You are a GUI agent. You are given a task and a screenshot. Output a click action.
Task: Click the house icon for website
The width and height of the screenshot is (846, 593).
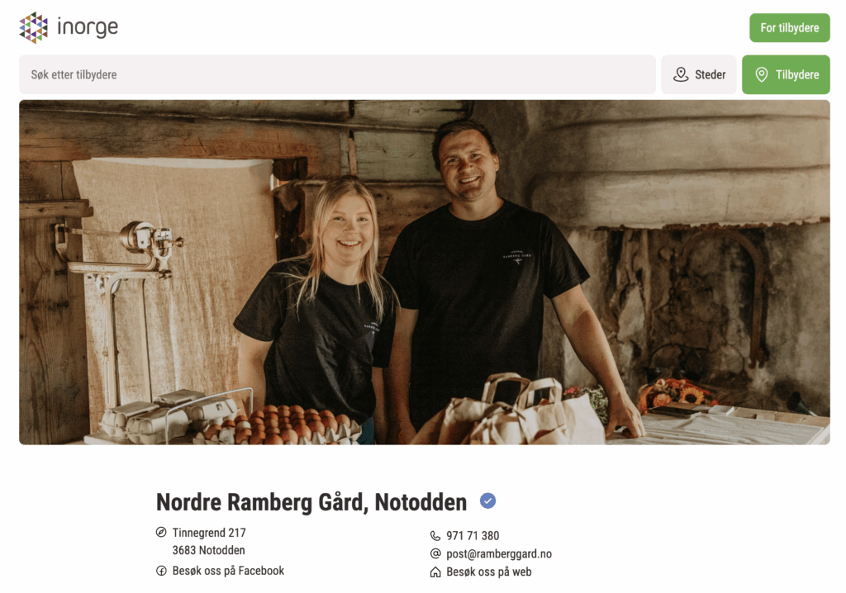click(435, 572)
